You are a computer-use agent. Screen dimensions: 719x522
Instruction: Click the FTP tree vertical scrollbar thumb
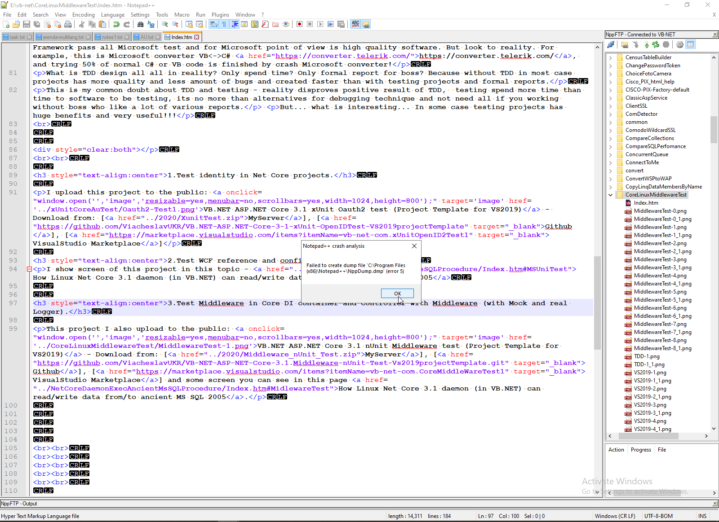[714, 129]
